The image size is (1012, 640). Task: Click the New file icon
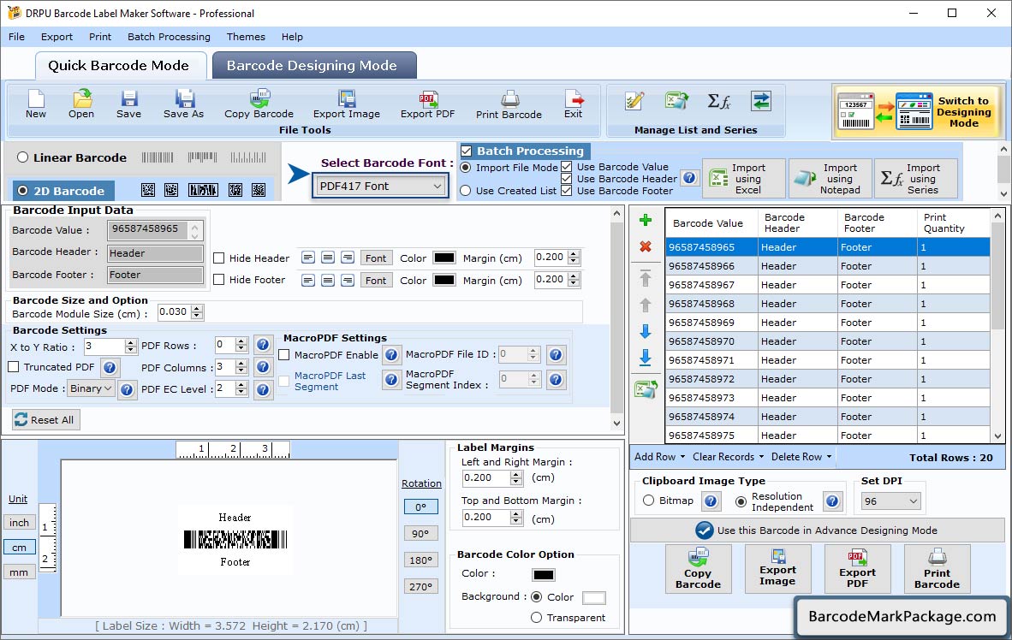[x=35, y=104]
